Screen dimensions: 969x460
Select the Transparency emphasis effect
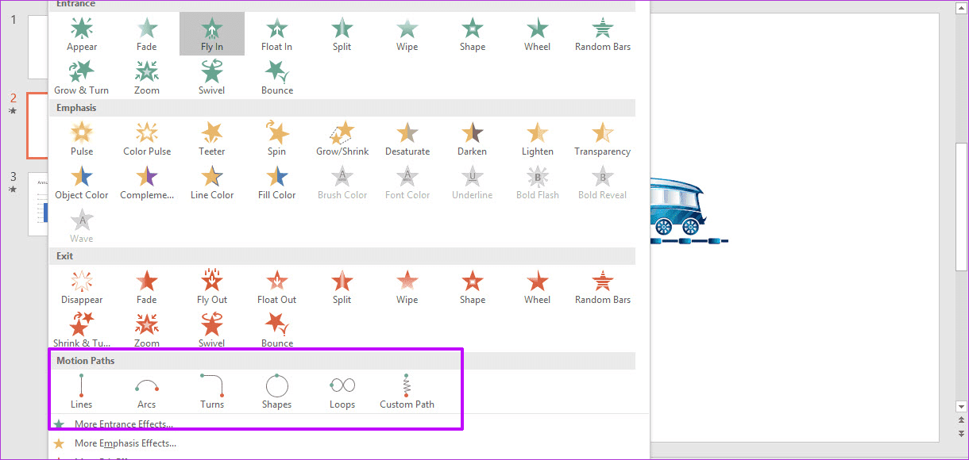point(603,139)
